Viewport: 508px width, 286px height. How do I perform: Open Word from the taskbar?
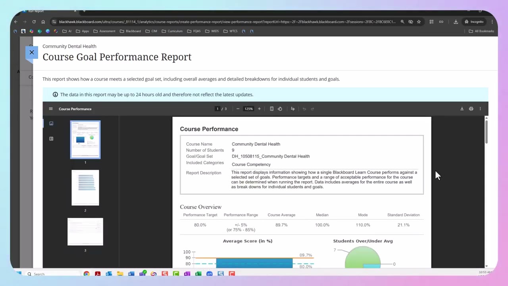tap(131, 274)
